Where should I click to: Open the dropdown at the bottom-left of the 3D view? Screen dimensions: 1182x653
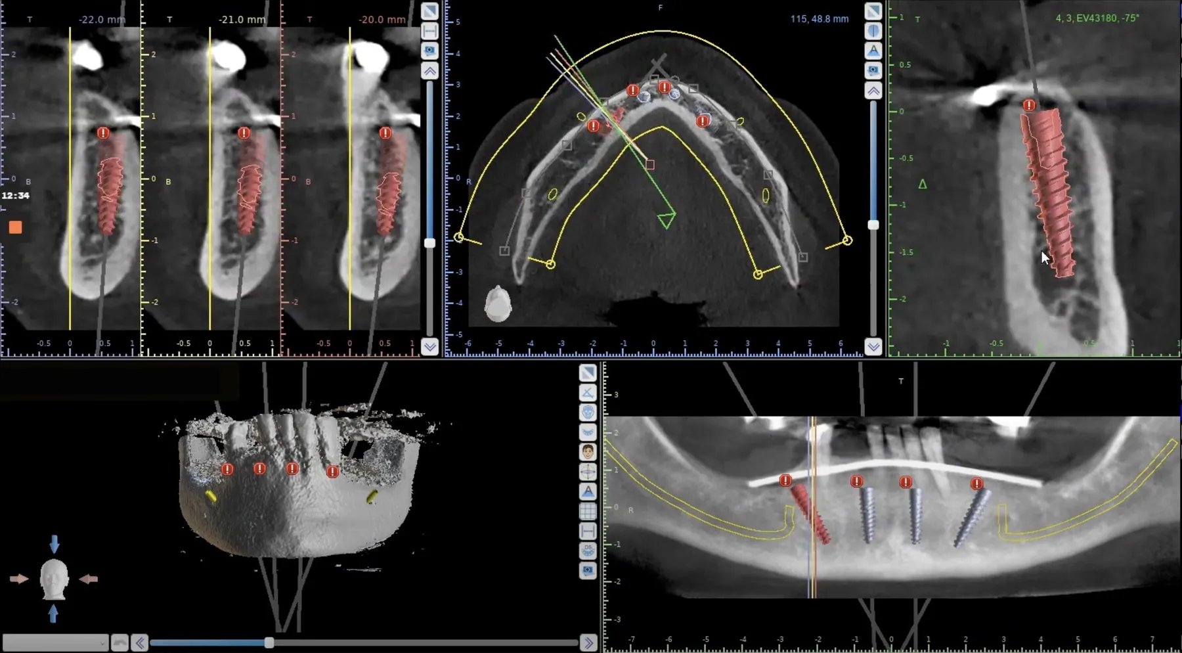pos(55,642)
